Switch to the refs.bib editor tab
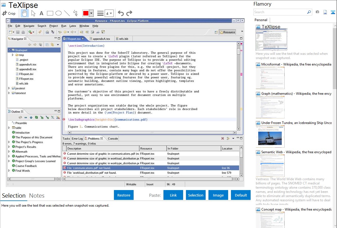The width and height of the screenshot is (337, 228). (122, 39)
